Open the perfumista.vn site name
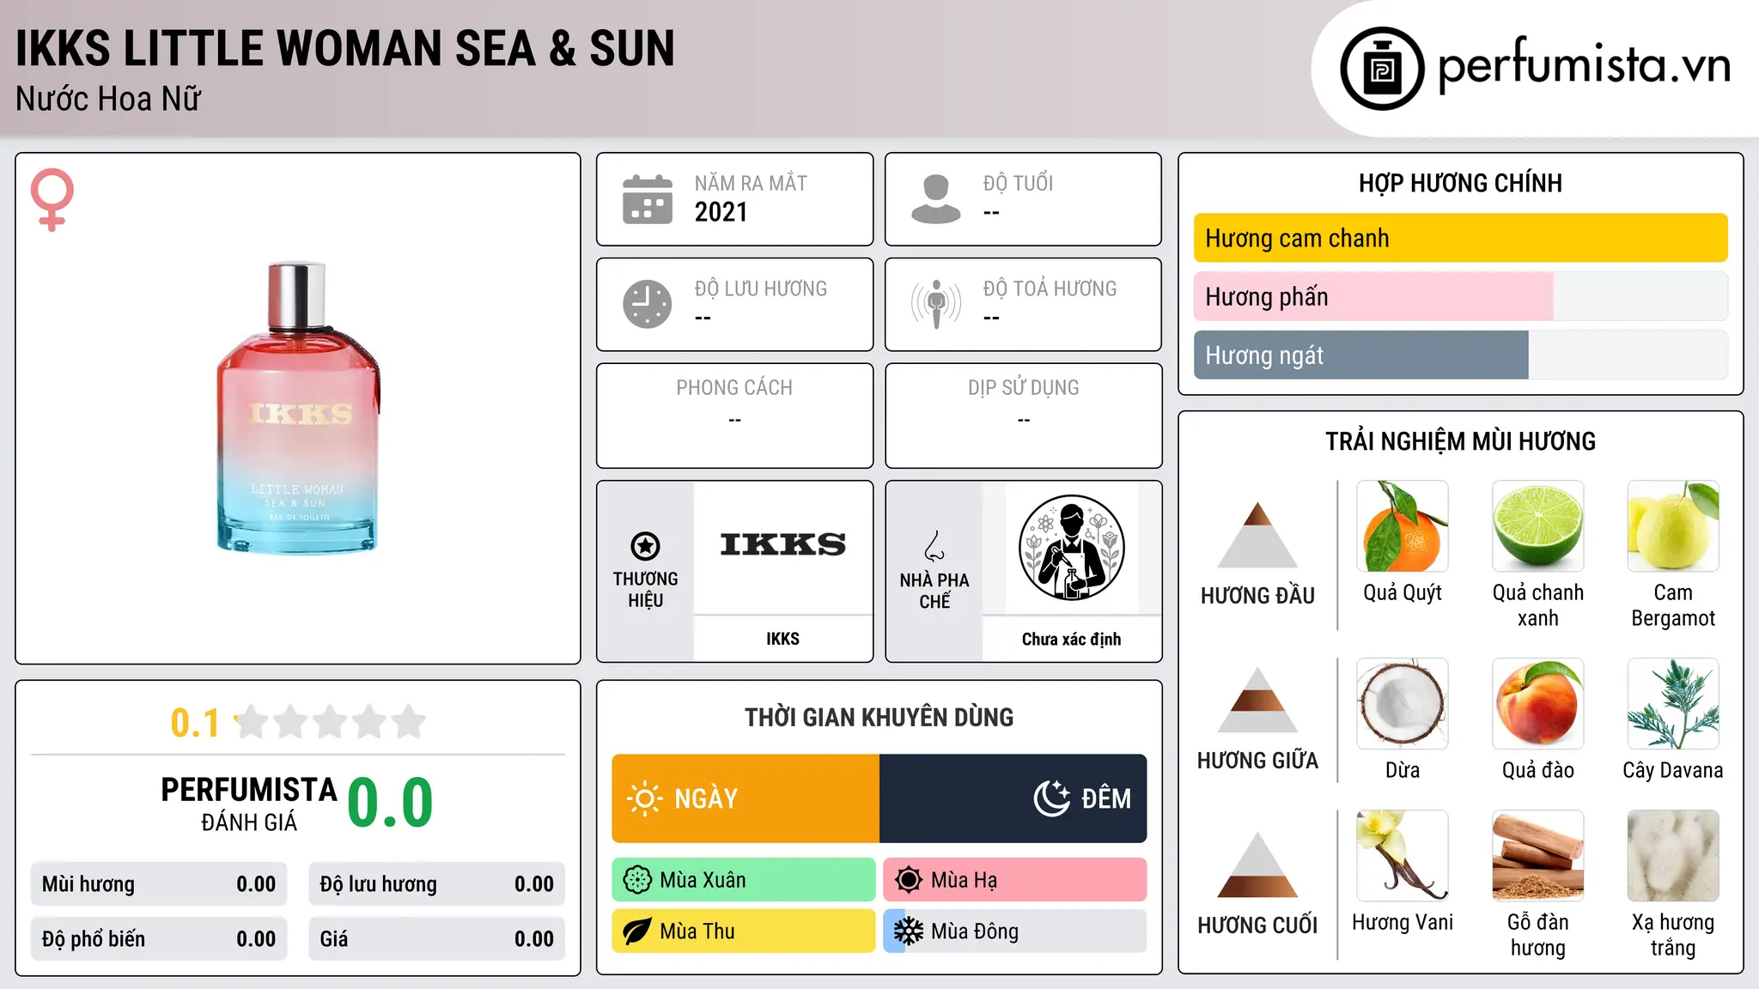 [1584, 67]
